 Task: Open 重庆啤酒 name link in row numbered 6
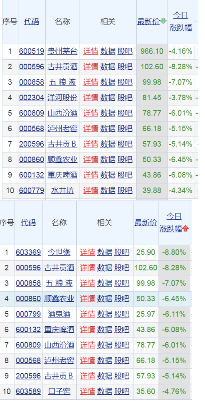point(59,330)
